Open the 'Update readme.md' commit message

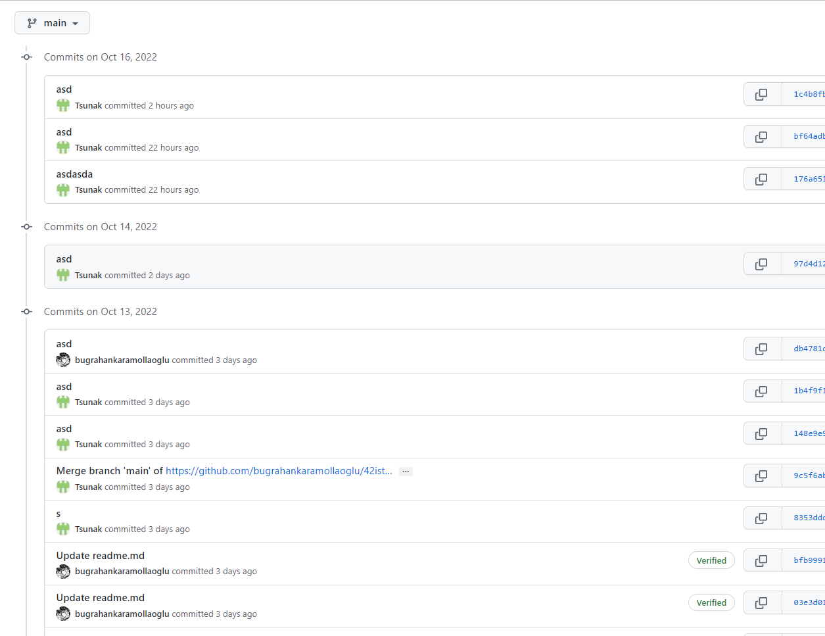point(100,555)
